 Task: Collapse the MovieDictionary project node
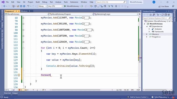144,24
